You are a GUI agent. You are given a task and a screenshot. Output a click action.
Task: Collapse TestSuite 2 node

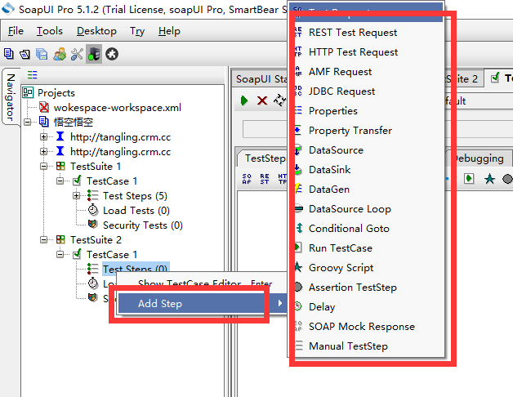point(44,240)
